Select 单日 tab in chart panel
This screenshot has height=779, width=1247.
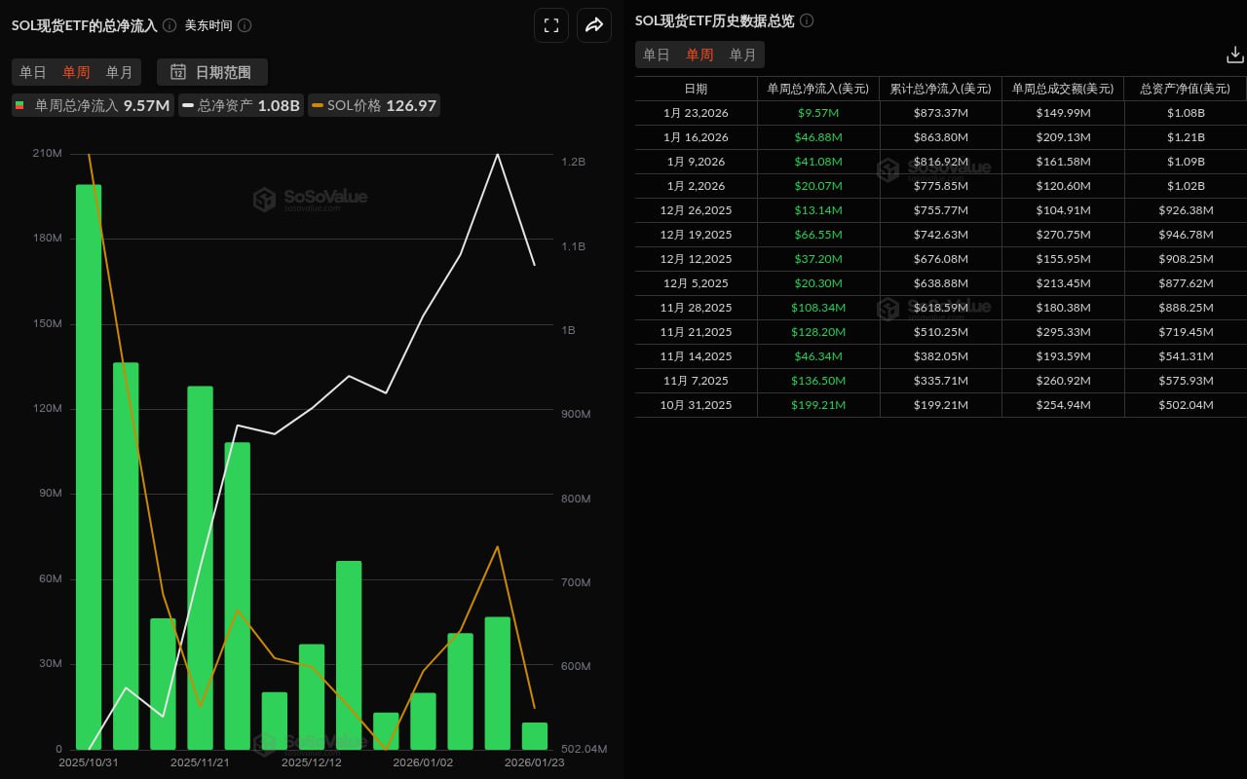33,72
